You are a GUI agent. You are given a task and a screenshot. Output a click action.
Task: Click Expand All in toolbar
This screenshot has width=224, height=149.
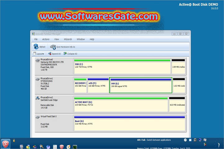click(x=54, y=54)
